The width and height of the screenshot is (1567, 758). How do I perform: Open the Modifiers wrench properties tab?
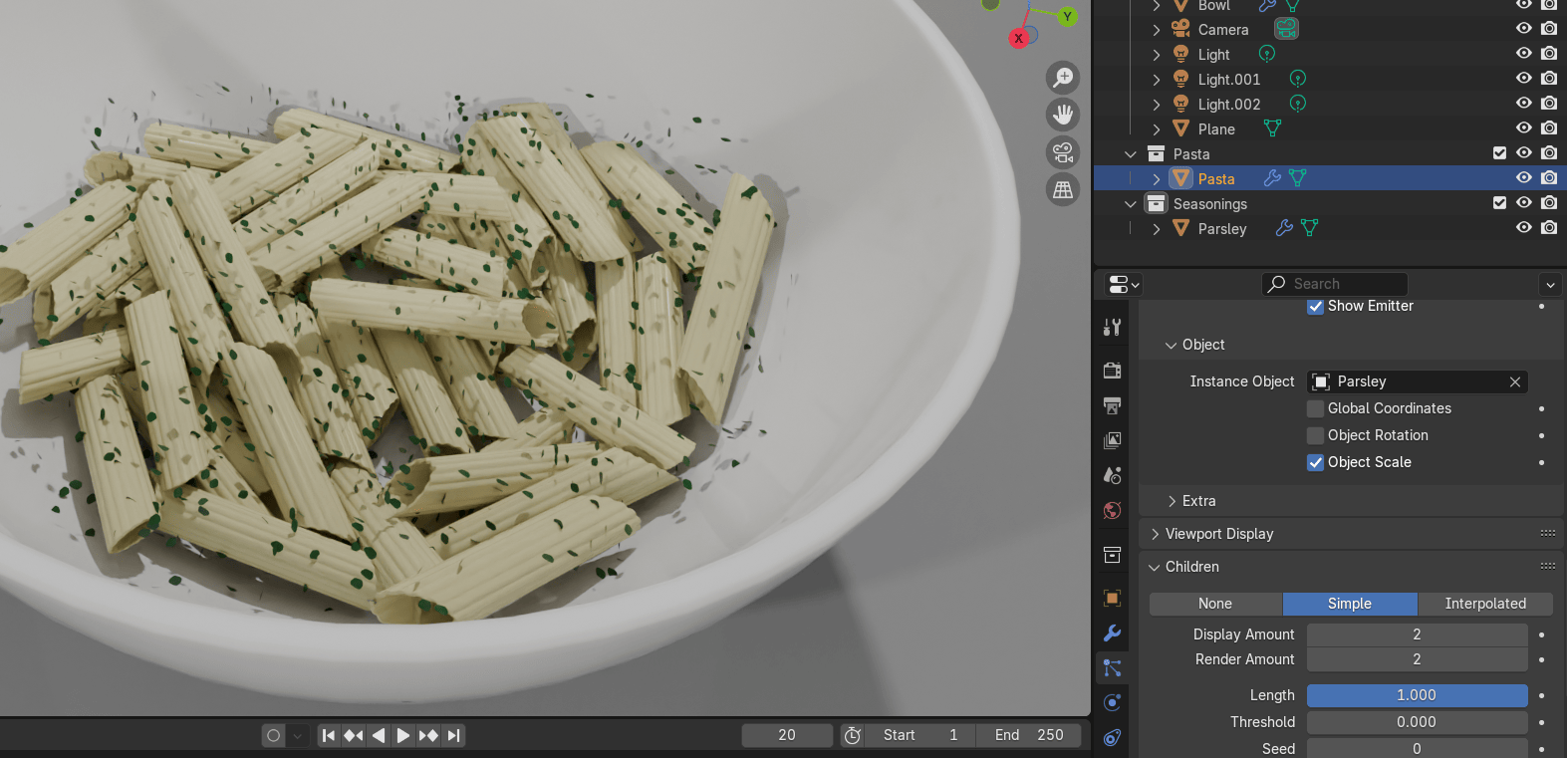(1113, 633)
